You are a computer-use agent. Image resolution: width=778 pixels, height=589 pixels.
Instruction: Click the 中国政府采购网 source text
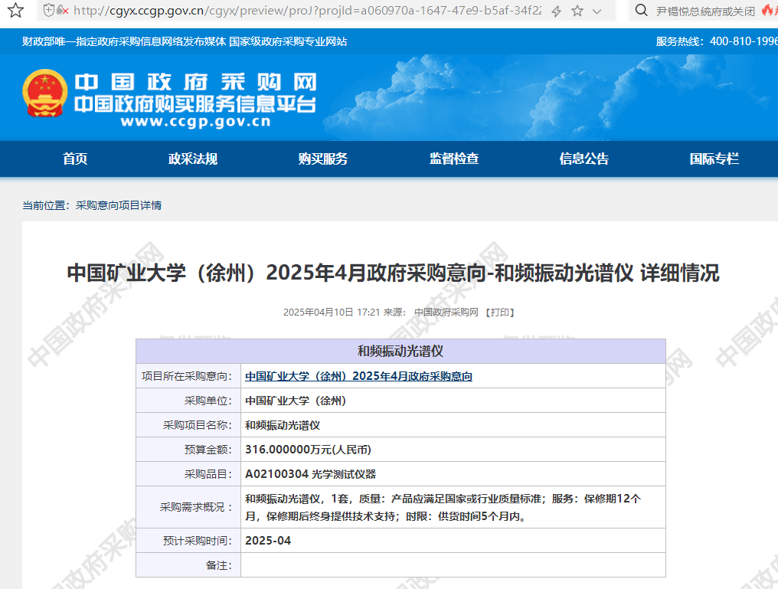446,312
